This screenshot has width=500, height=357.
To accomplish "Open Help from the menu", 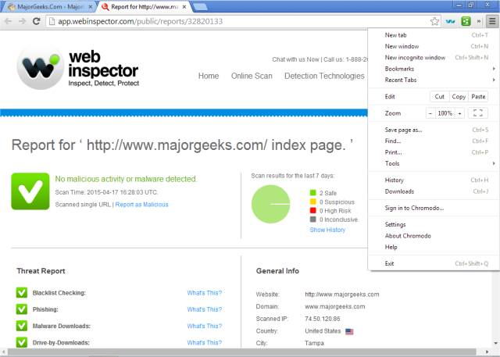I will coord(434,247).
